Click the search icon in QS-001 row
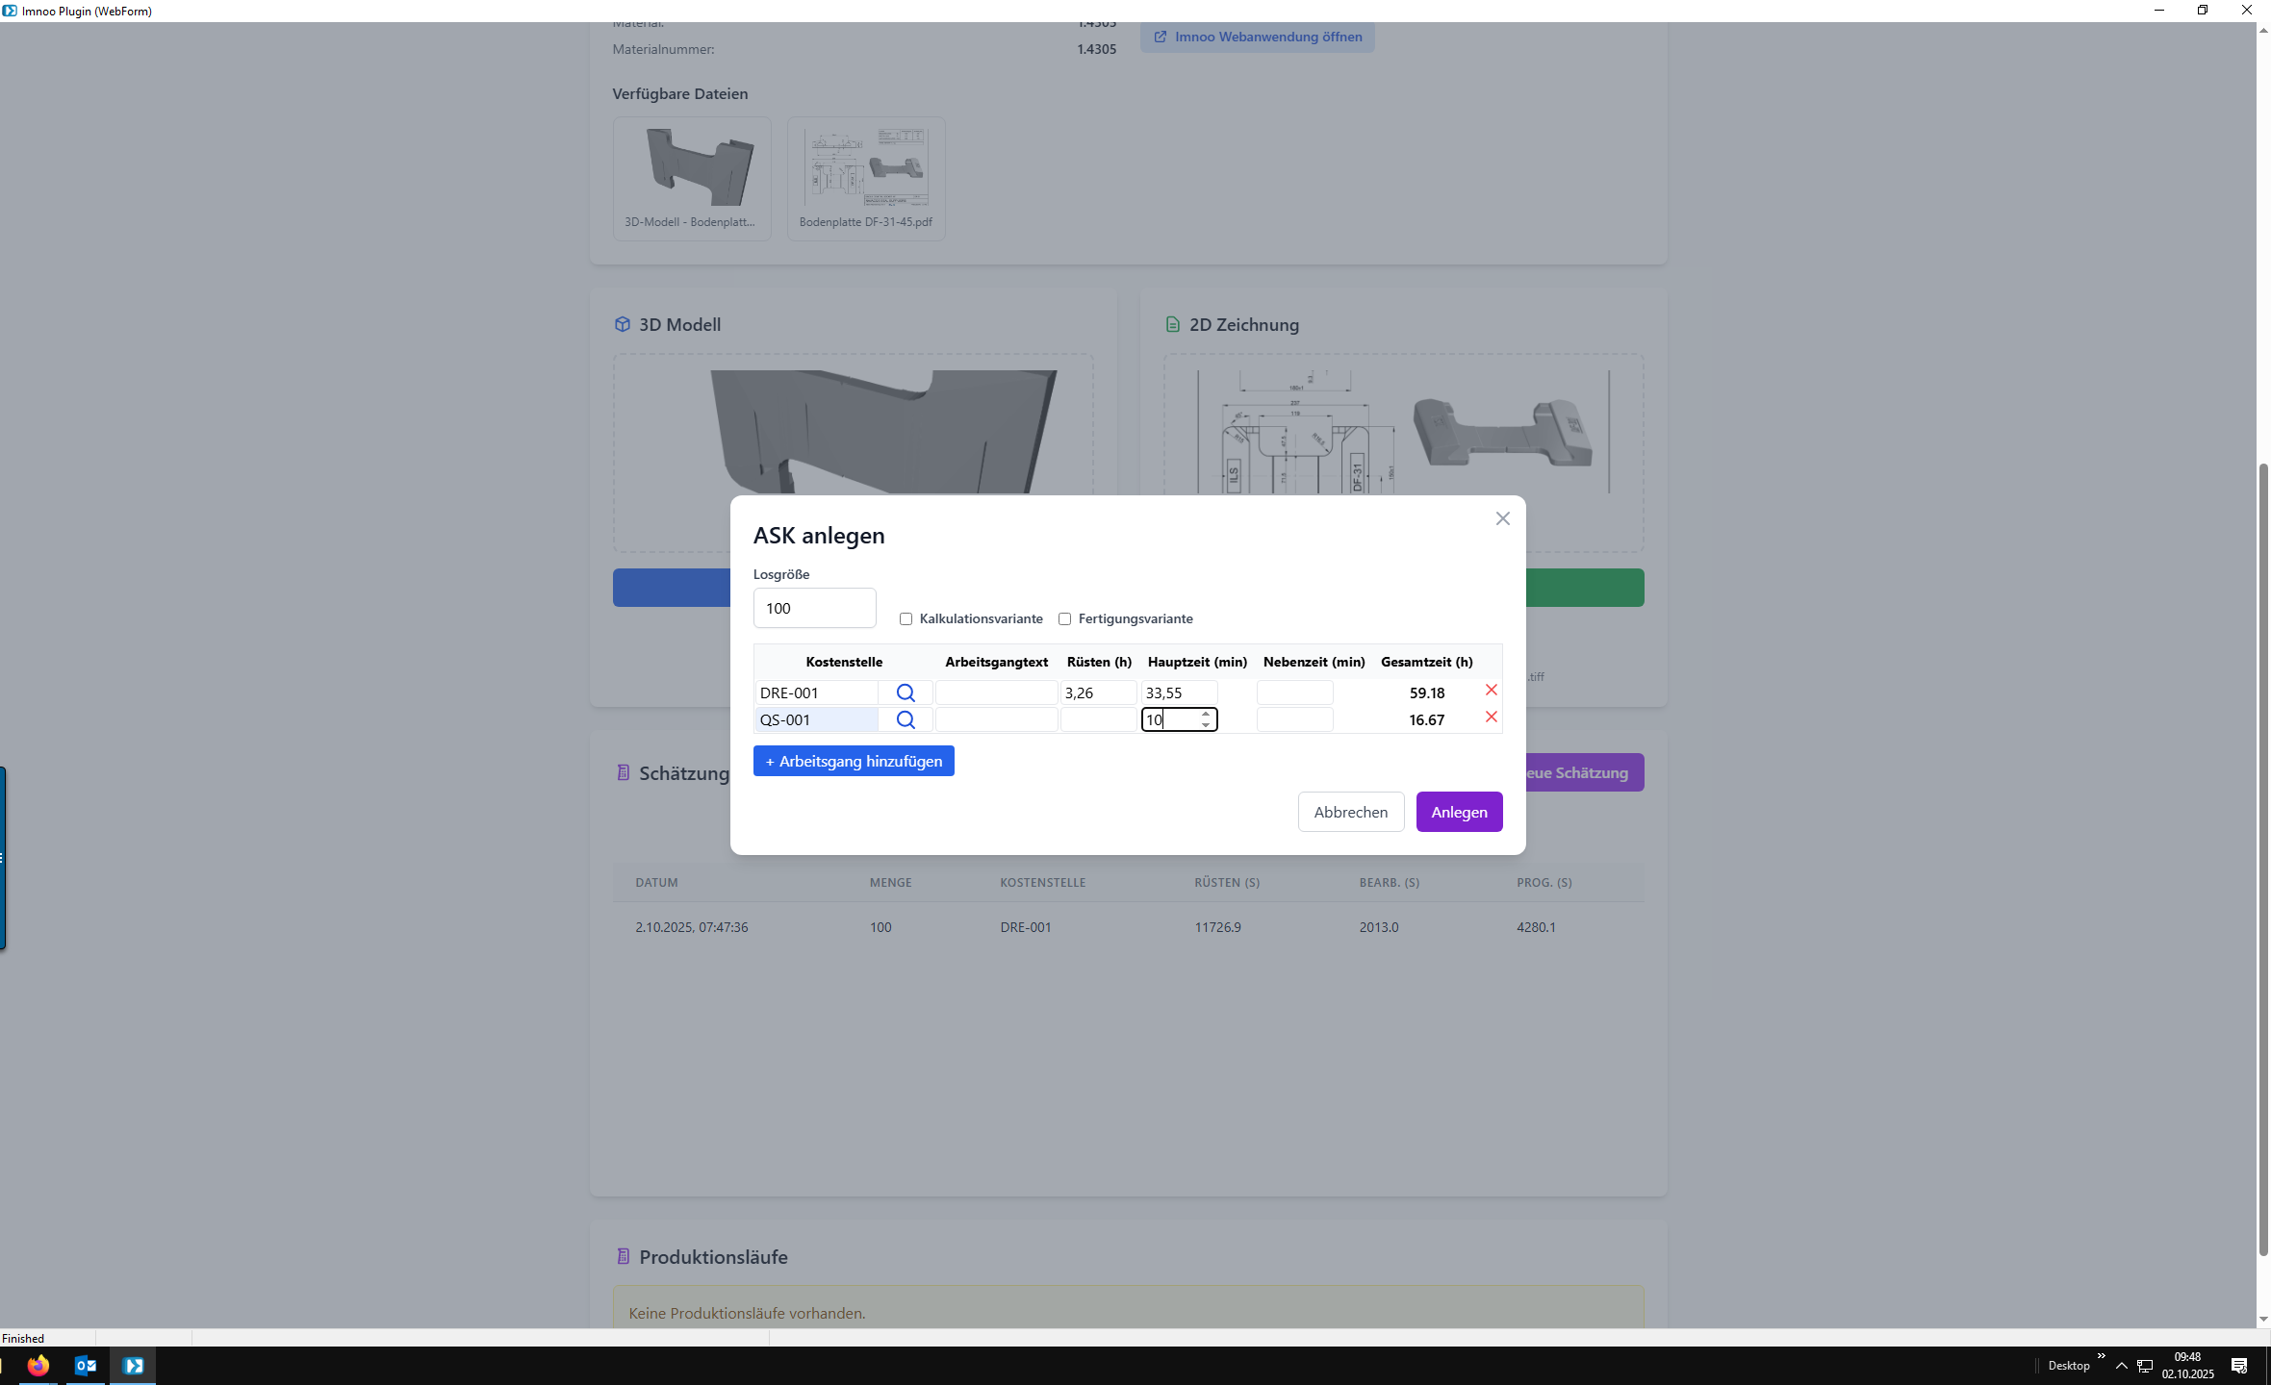The height and width of the screenshot is (1385, 2271). (x=905, y=719)
